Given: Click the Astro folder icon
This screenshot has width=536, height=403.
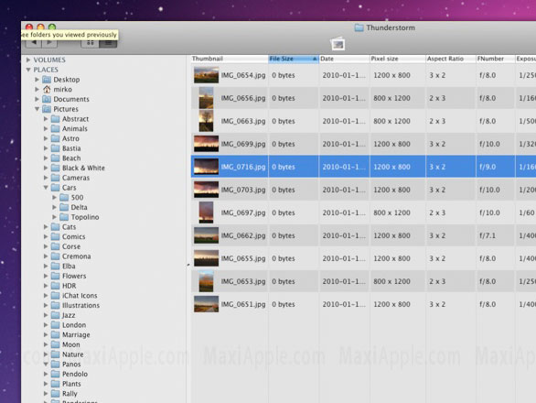Looking at the screenshot, I should [56, 138].
